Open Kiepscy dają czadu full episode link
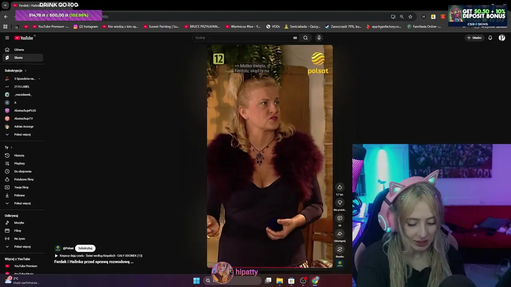The image size is (511, 287). tap(98, 256)
